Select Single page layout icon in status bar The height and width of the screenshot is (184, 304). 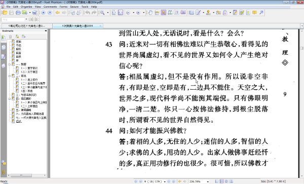[217, 181]
